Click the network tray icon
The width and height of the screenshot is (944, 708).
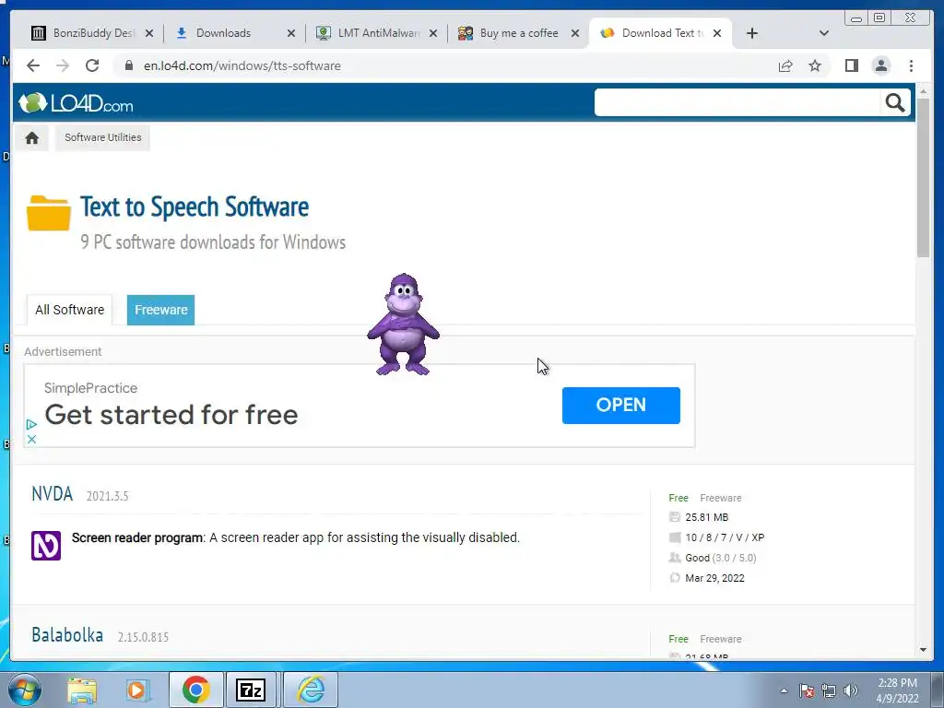point(829,691)
